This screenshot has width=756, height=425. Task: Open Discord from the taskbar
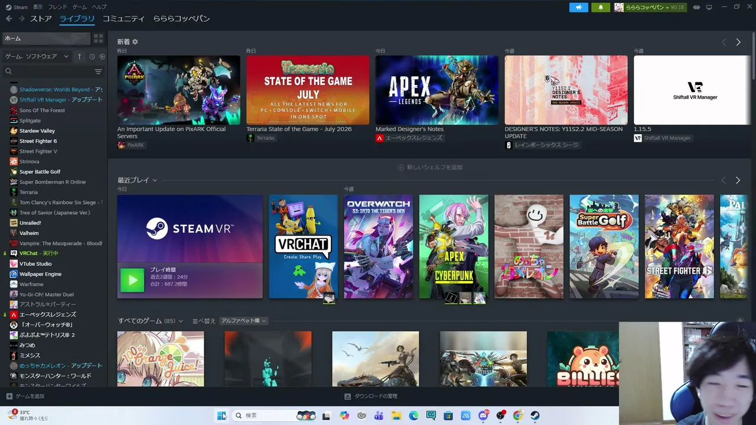point(483,416)
